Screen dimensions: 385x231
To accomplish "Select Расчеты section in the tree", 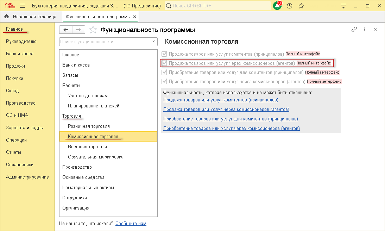I will [71, 85].
